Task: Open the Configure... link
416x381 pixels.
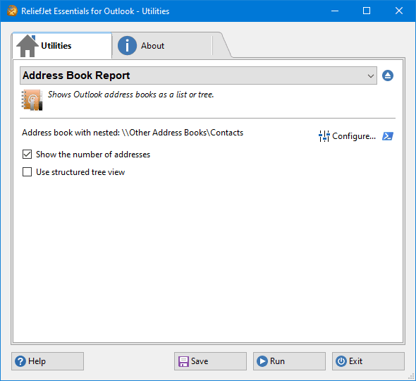Action: 354,136
